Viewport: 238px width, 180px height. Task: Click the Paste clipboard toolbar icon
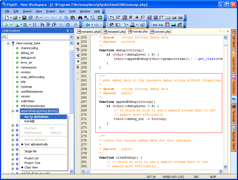coord(73,18)
